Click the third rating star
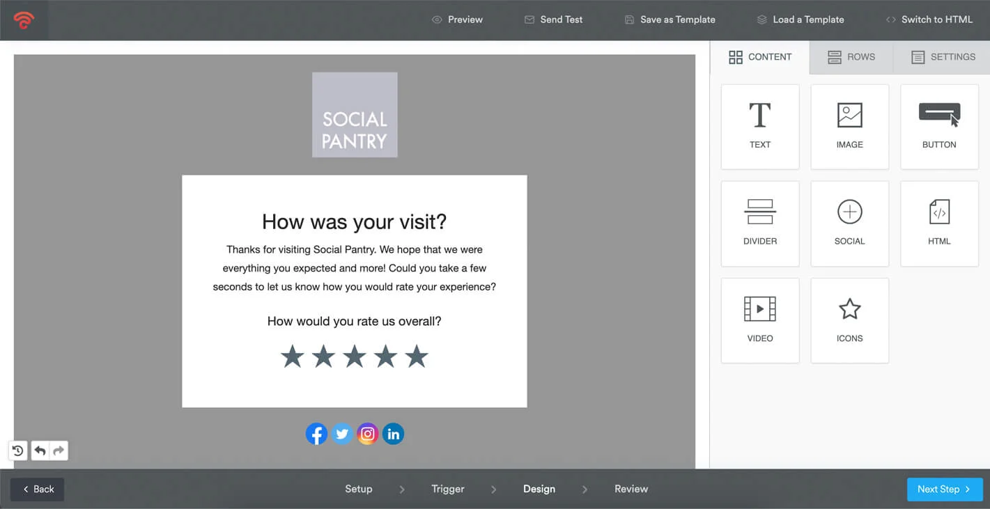 pos(355,357)
